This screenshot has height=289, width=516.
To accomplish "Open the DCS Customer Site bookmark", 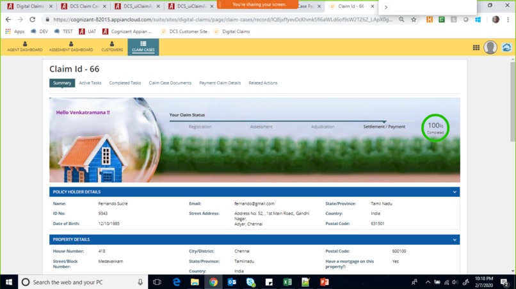I will point(184,31).
